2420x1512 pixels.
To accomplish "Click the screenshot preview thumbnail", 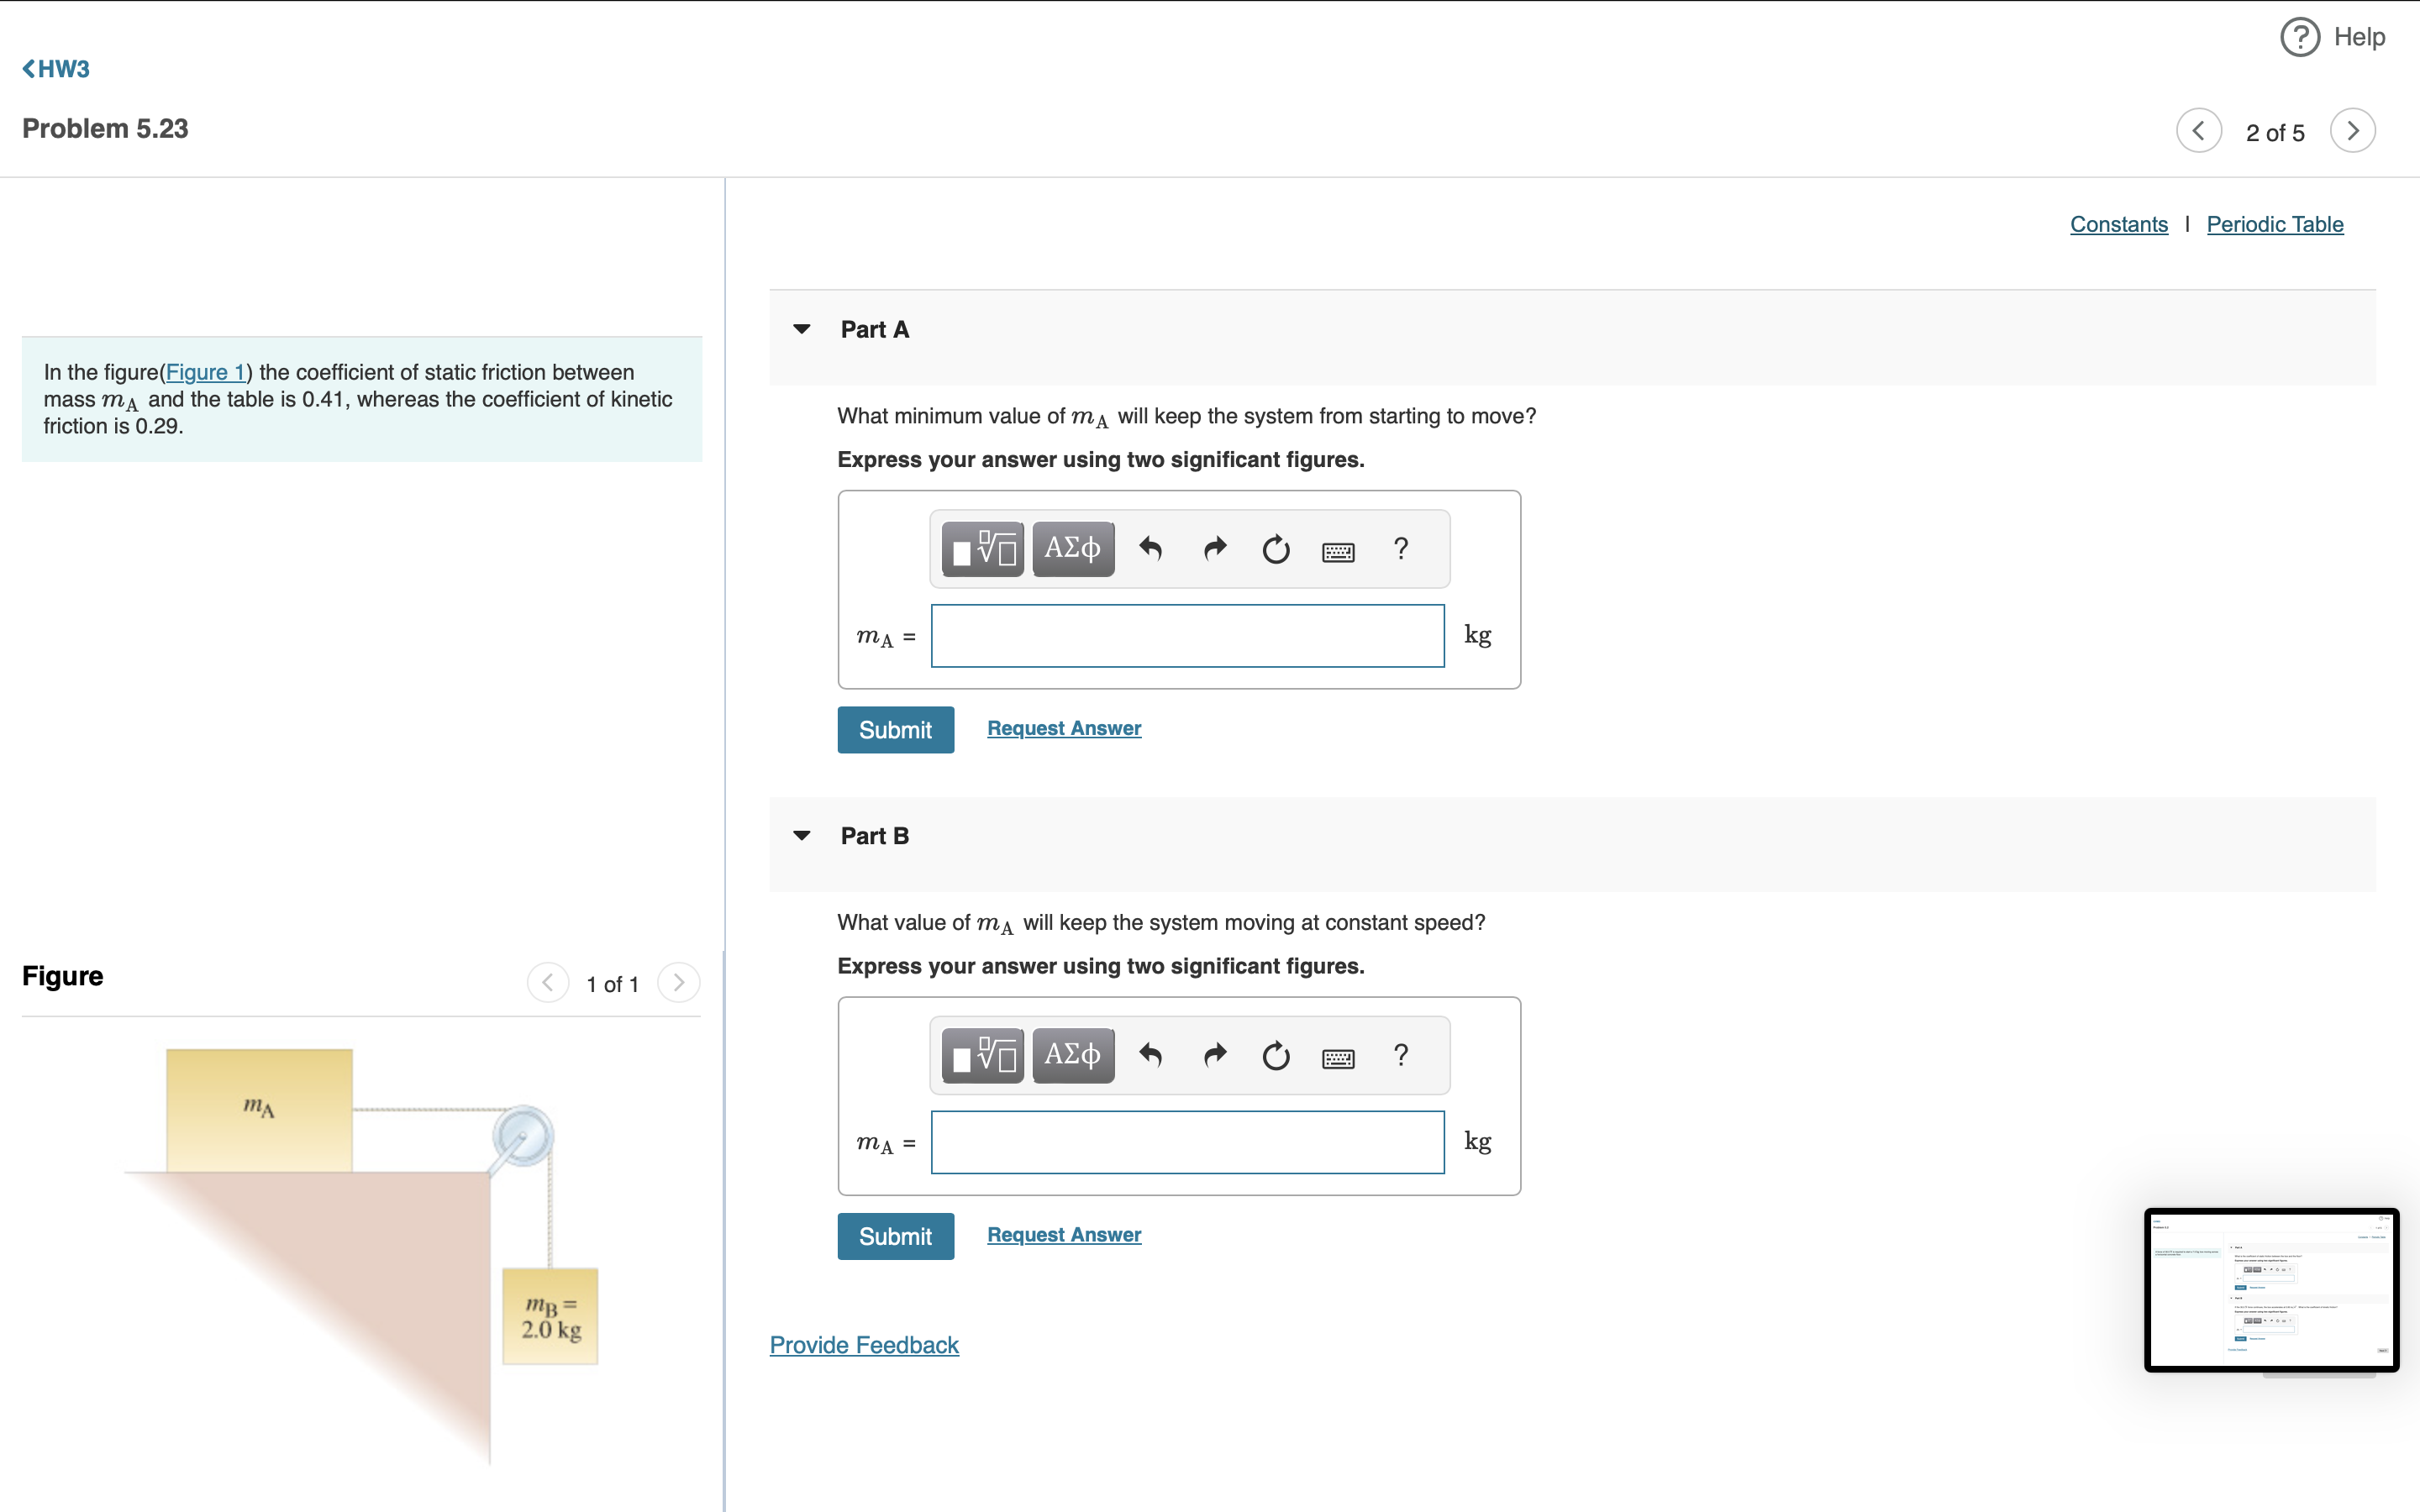I will (x=2271, y=1290).
